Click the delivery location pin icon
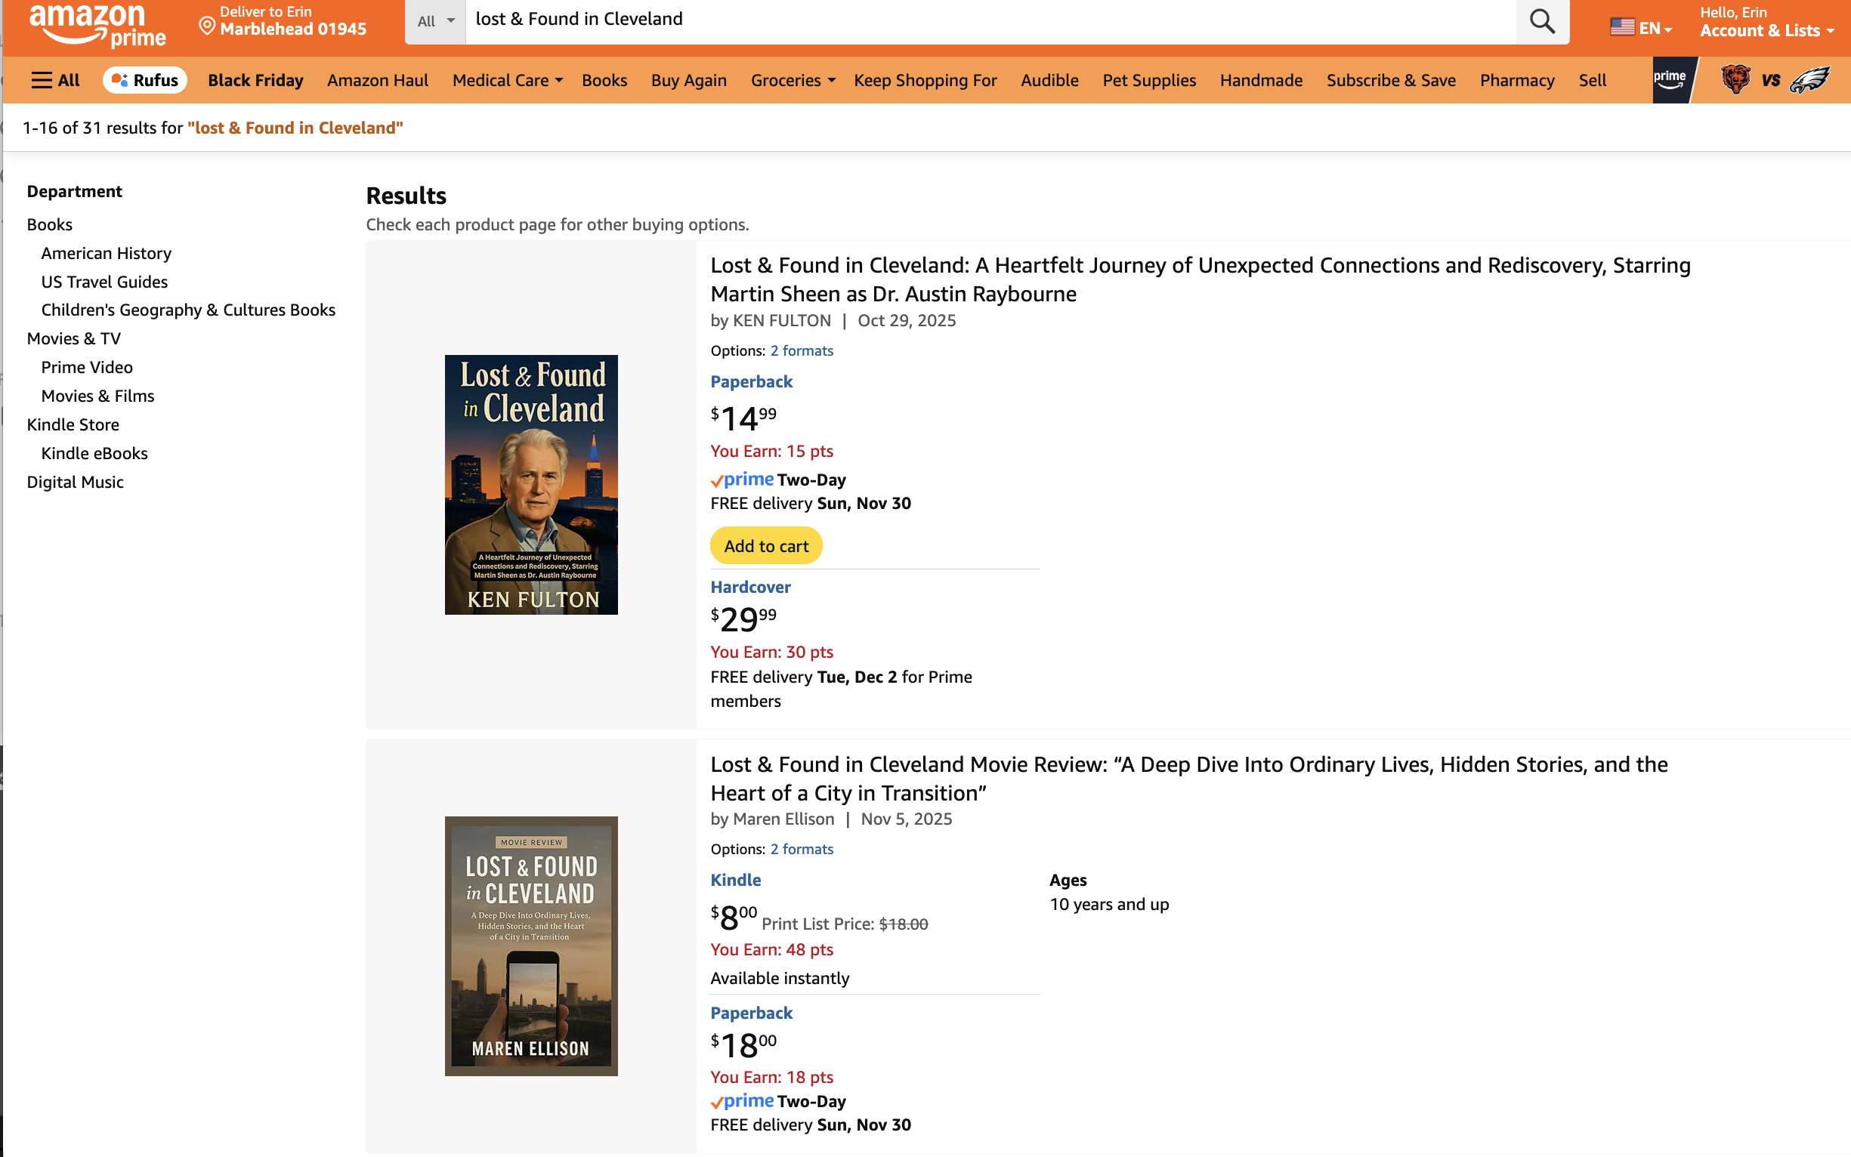 207,26
